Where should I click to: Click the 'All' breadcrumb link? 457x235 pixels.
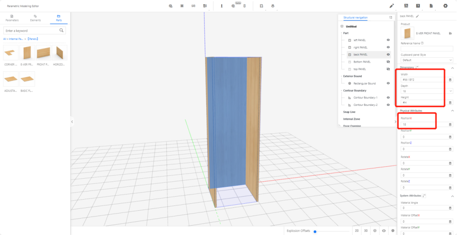pos(5,39)
